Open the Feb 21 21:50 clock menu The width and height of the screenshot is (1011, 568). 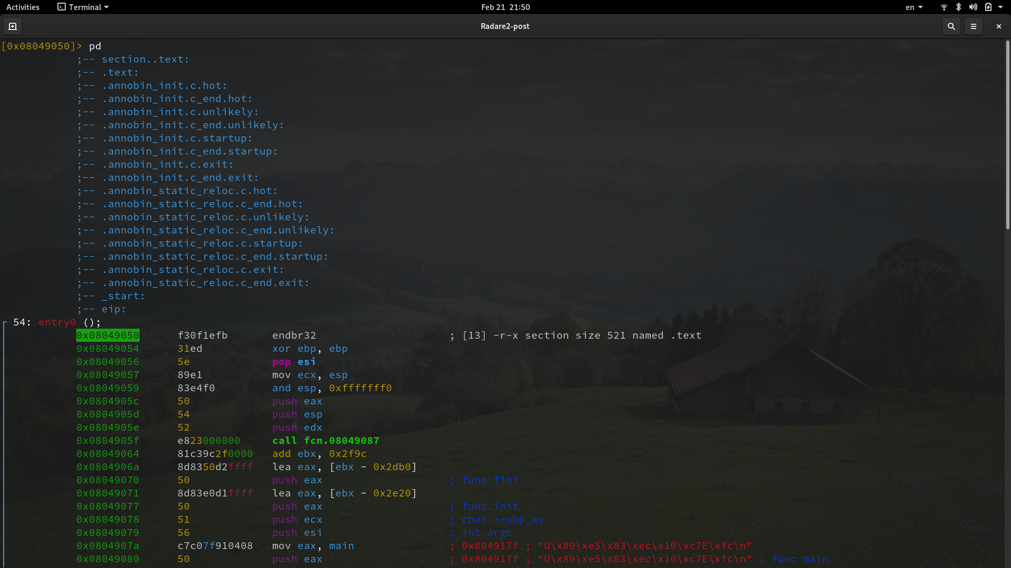[505, 7]
